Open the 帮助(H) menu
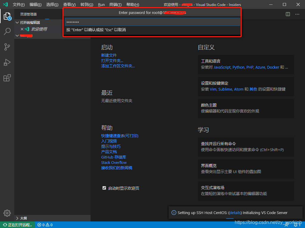The height and width of the screenshot is (228, 305). 133,5
